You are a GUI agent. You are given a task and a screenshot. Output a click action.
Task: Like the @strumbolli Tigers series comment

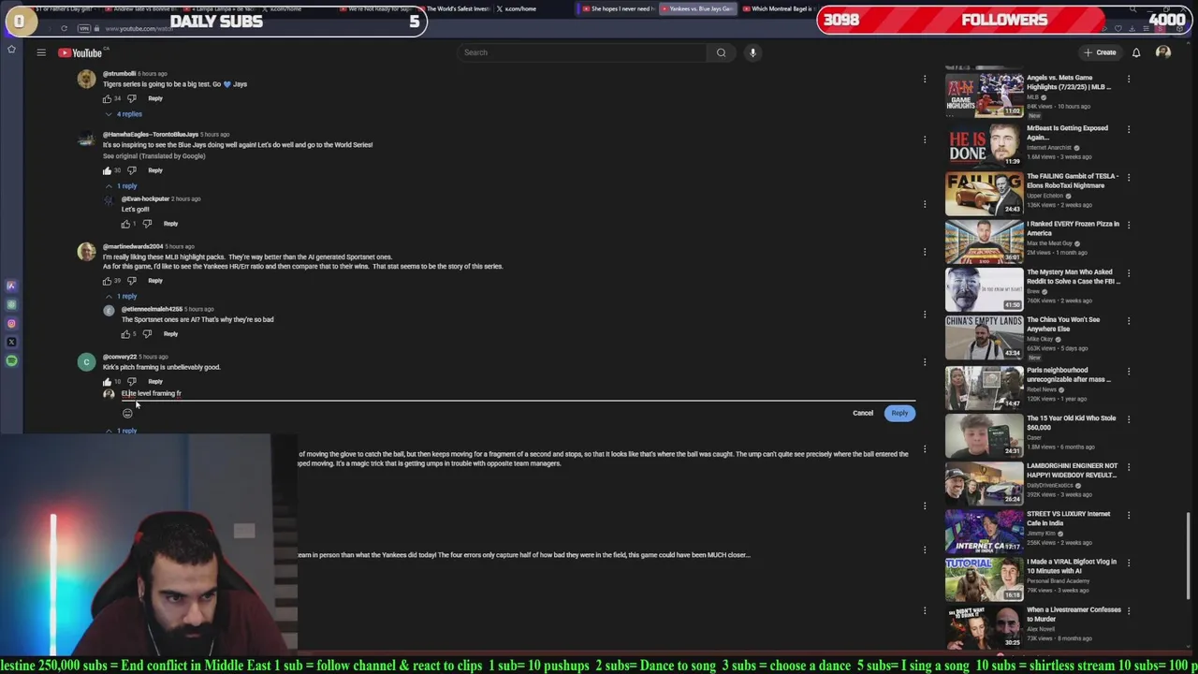[x=107, y=98]
